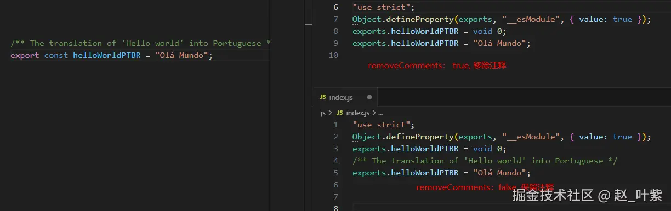Screen dimensions: 671x211
Task: Click "use strict" on line 1 of the lower editor
Action: (381, 125)
